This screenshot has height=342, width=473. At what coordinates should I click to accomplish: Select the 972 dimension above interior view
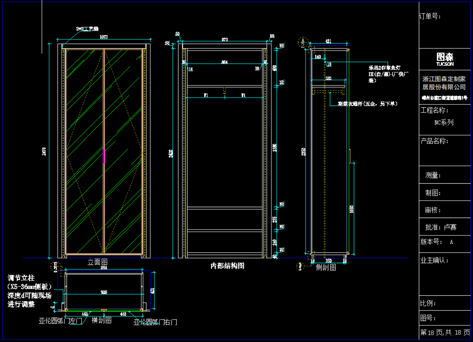click(225, 40)
